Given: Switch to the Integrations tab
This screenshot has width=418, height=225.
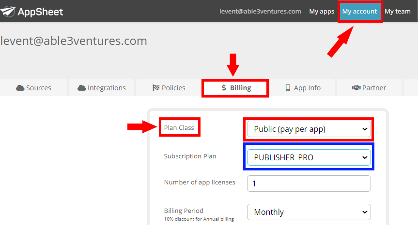Looking at the screenshot, I should 102,88.
